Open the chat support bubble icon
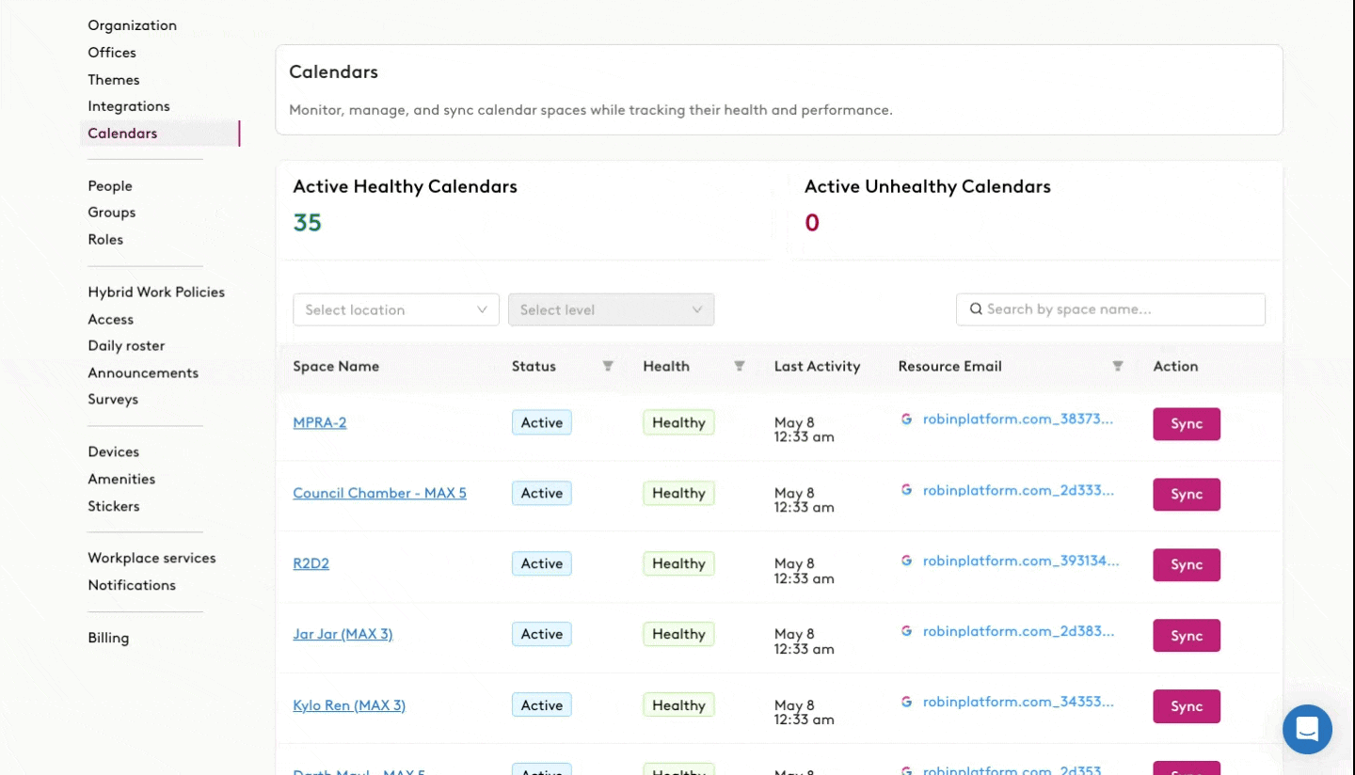1355x775 pixels. pos(1307,729)
